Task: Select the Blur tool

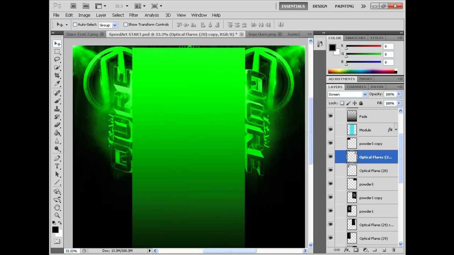Action: click(57, 141)
